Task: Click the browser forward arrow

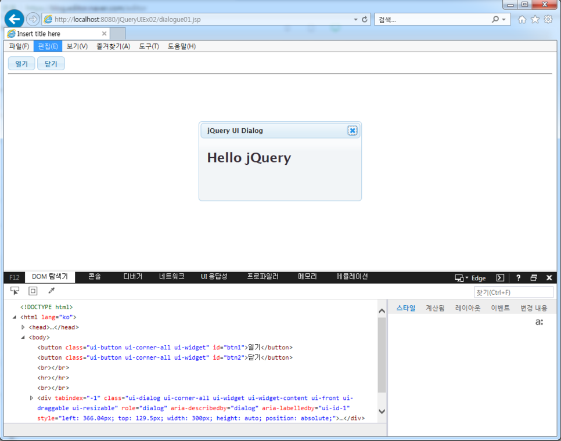Action: click(x=33, y=19)
